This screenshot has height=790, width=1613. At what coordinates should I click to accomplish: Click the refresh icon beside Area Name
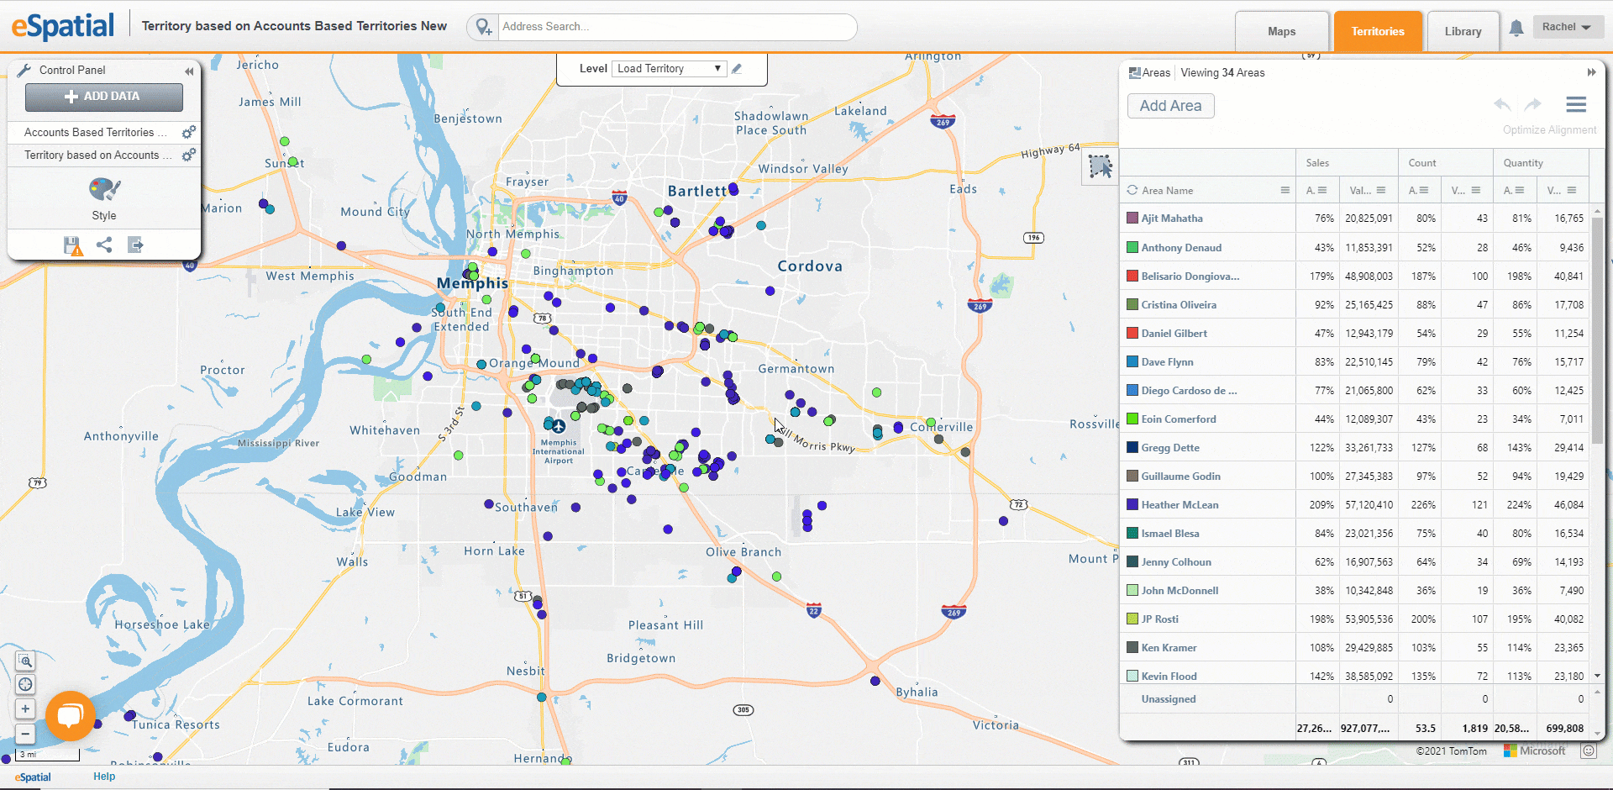1132,190
